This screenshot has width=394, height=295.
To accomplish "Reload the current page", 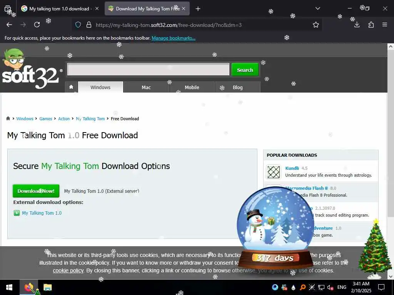I will (37, 25).
